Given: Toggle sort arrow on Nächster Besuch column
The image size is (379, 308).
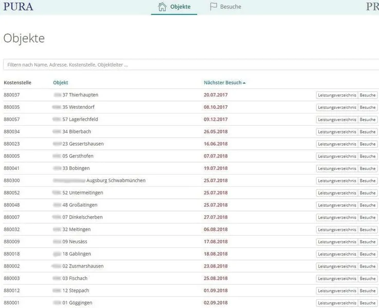Looking at the screenshot, I should coord(244,83).
